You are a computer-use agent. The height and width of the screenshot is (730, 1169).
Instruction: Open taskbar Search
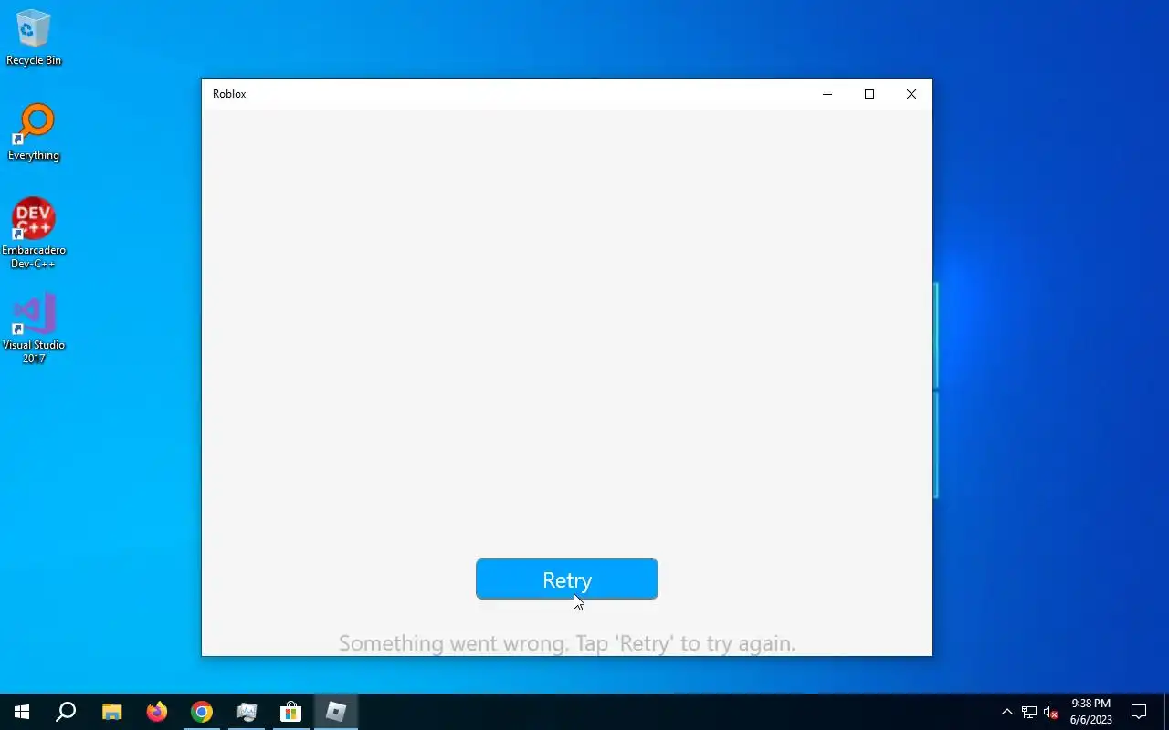[66, 712]
